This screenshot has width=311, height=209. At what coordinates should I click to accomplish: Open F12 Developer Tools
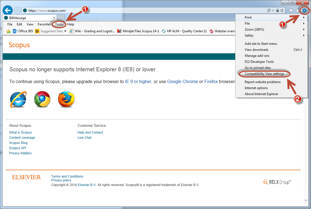pos(259,62)
